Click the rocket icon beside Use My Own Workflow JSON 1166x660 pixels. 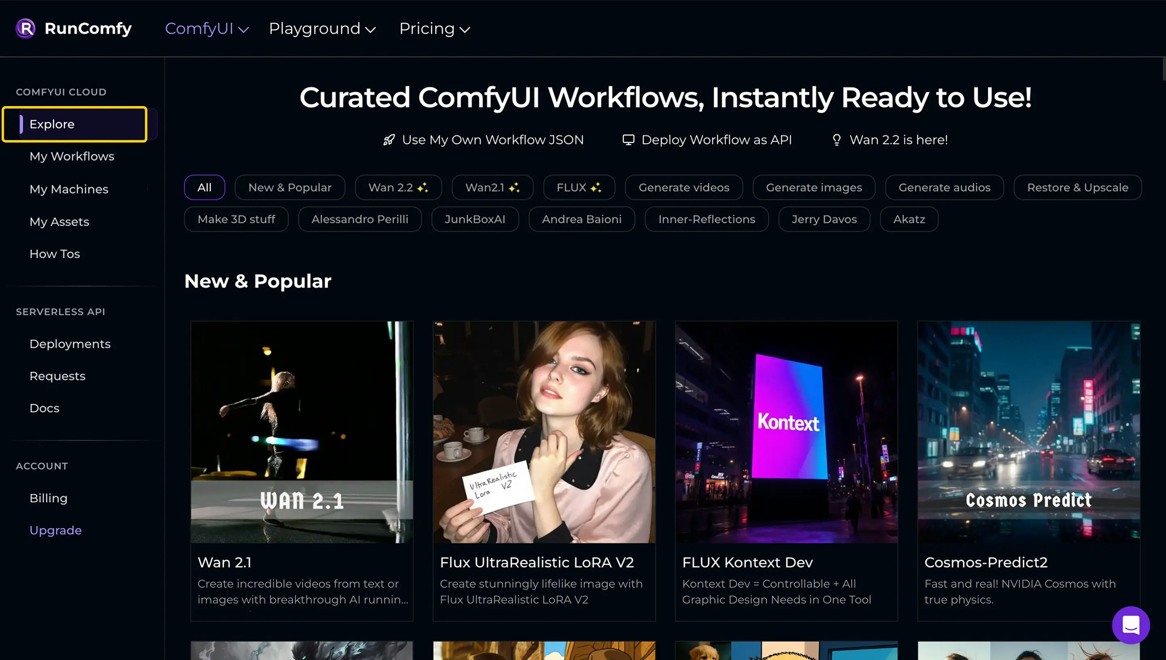pyautogui.click(x=389, y=140)
